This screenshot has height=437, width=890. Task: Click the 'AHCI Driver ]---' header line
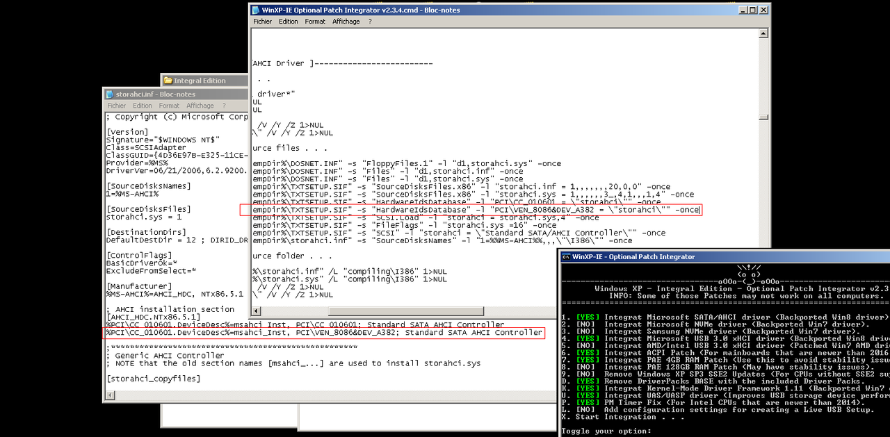point(342,63)
